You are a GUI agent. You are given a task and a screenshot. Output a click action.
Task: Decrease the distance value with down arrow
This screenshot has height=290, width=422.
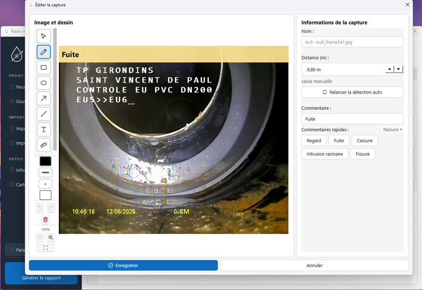click(398, 69)
